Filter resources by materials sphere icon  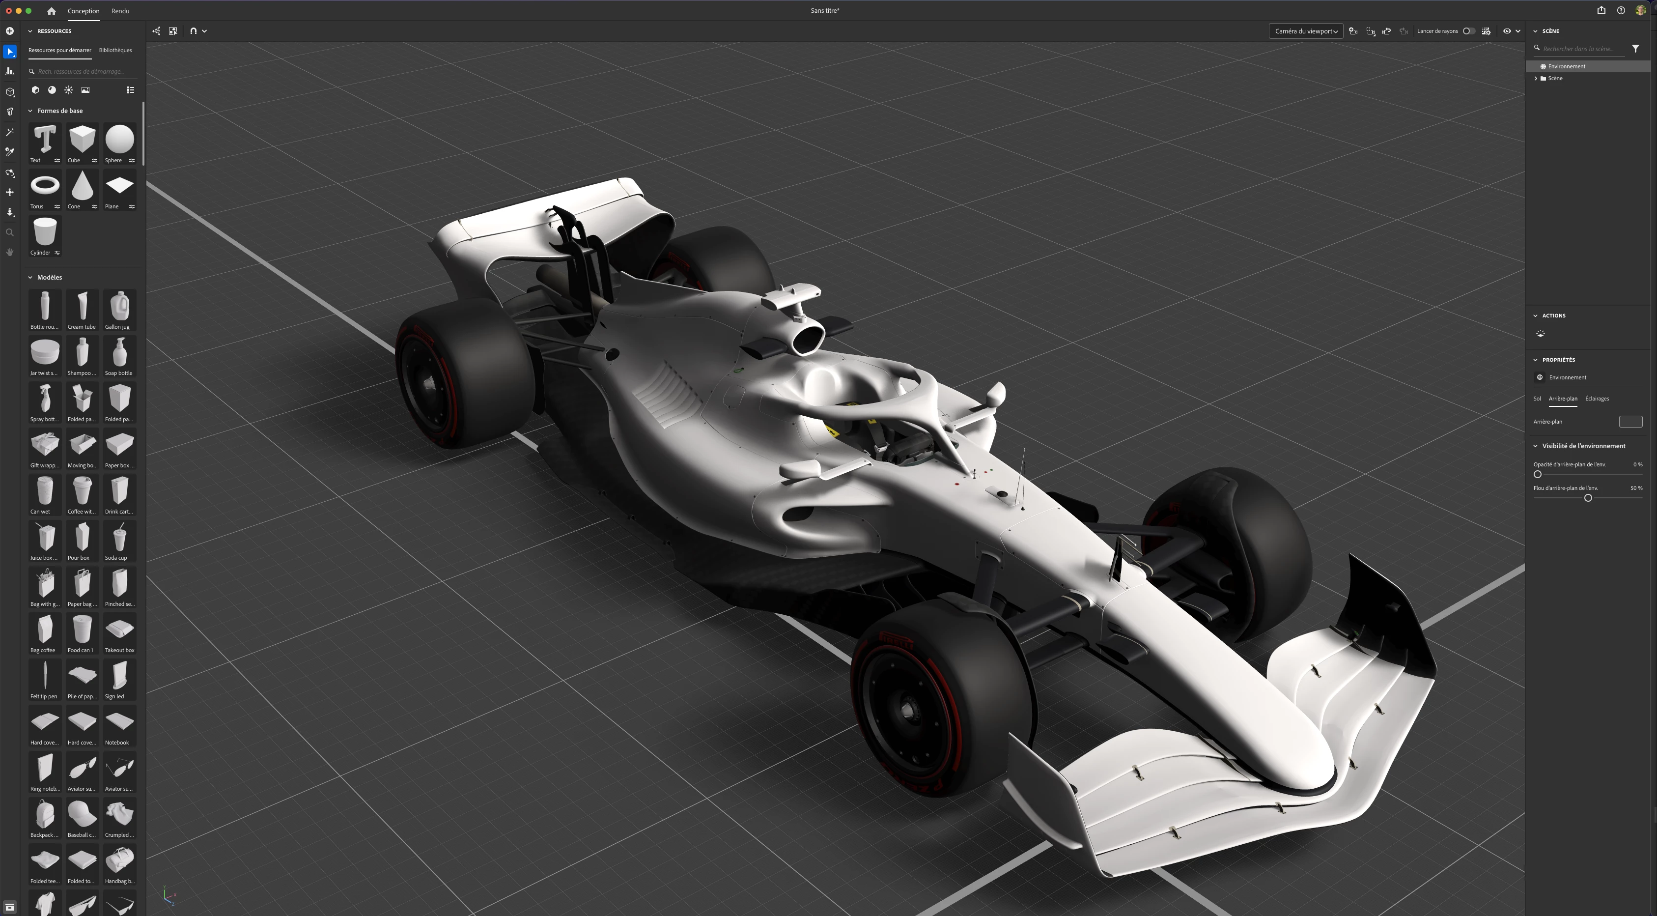coord(52,90)
